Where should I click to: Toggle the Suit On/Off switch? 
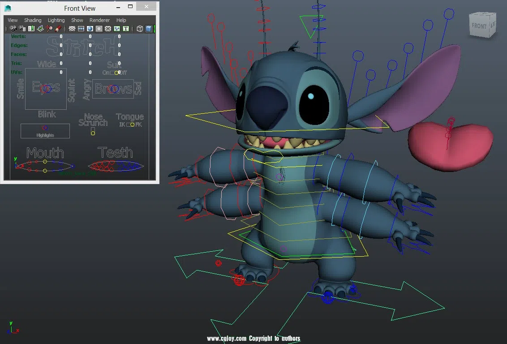[x=117, y=73]
